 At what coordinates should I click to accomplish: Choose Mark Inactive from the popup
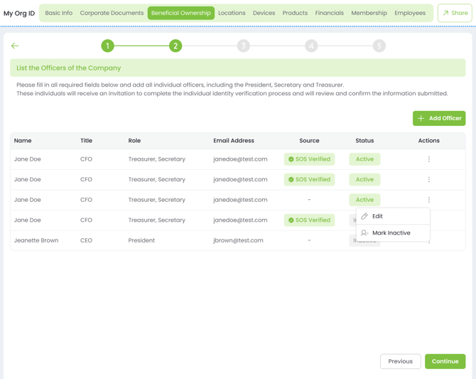tap(393, 233)
